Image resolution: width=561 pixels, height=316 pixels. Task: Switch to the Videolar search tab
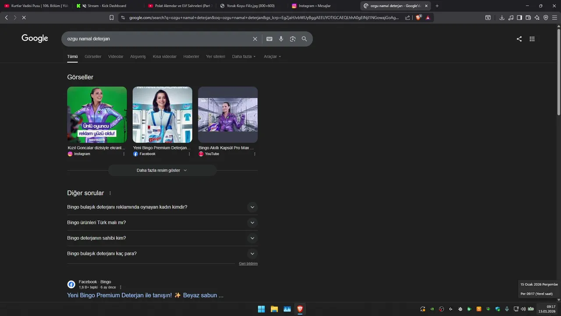(116, 57)
